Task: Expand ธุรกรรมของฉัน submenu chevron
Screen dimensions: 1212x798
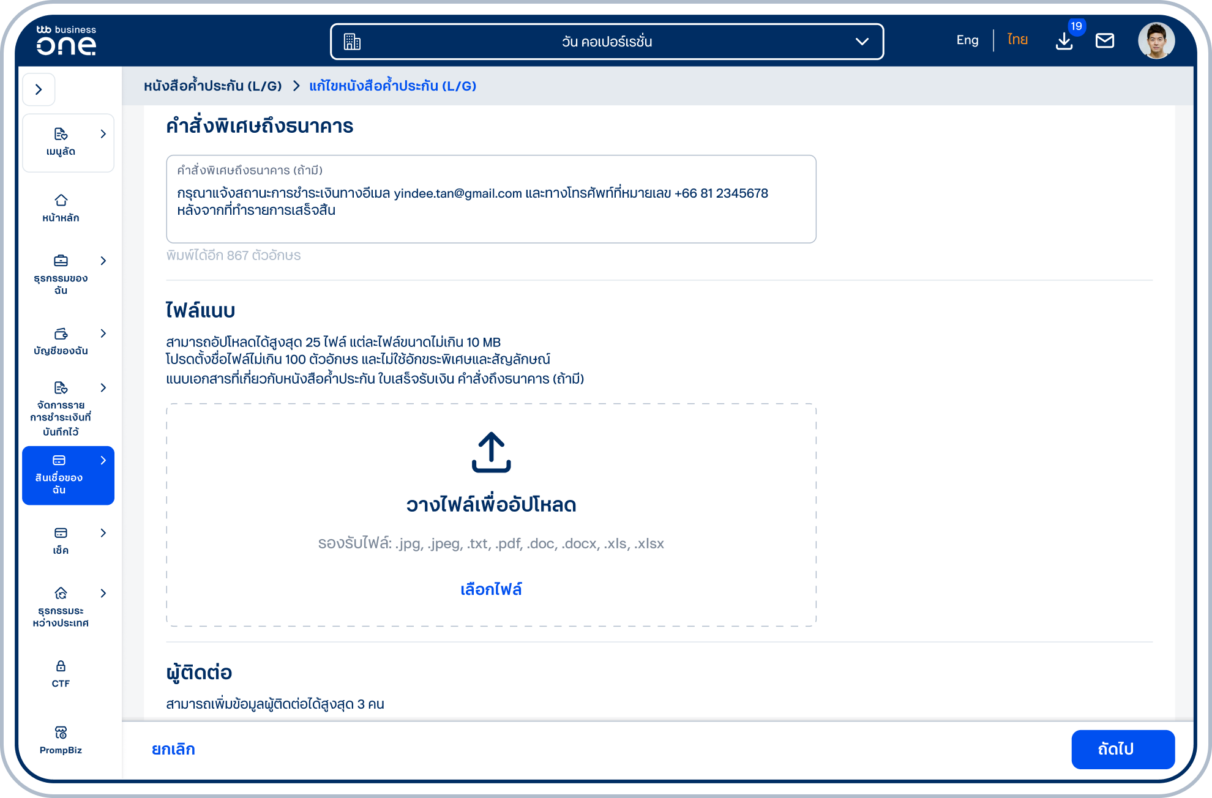Action: pyautogui.click(x=103, y=261)
